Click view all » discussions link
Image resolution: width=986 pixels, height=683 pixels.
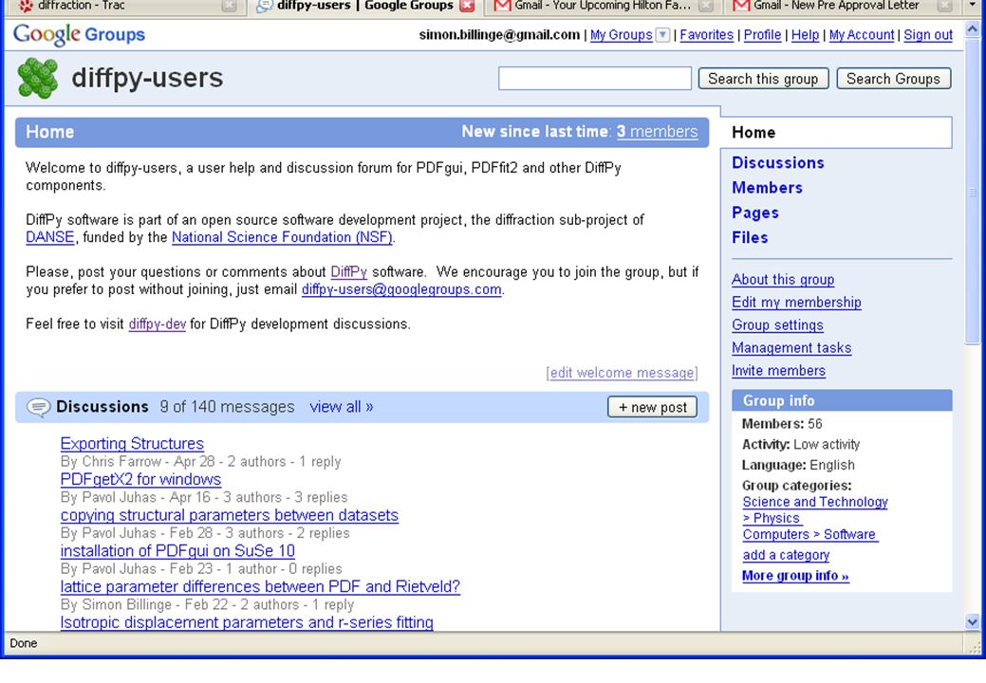tap(342, 407)
